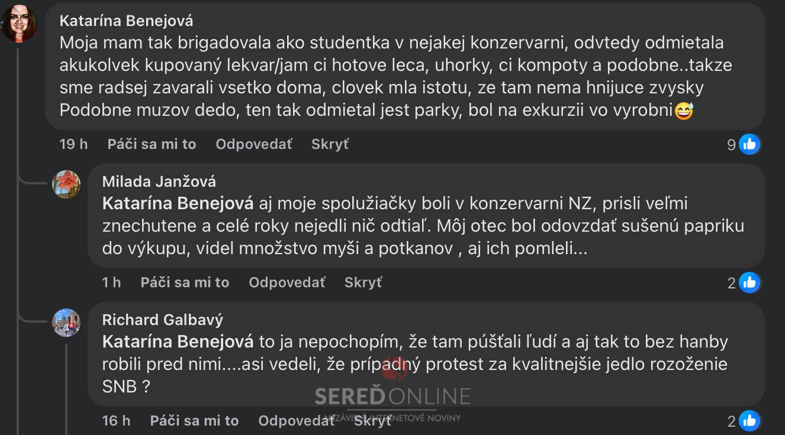
Task: Reply to Richard Galbavý using 'Odpovedať'
Action: [x=296, y=421]
